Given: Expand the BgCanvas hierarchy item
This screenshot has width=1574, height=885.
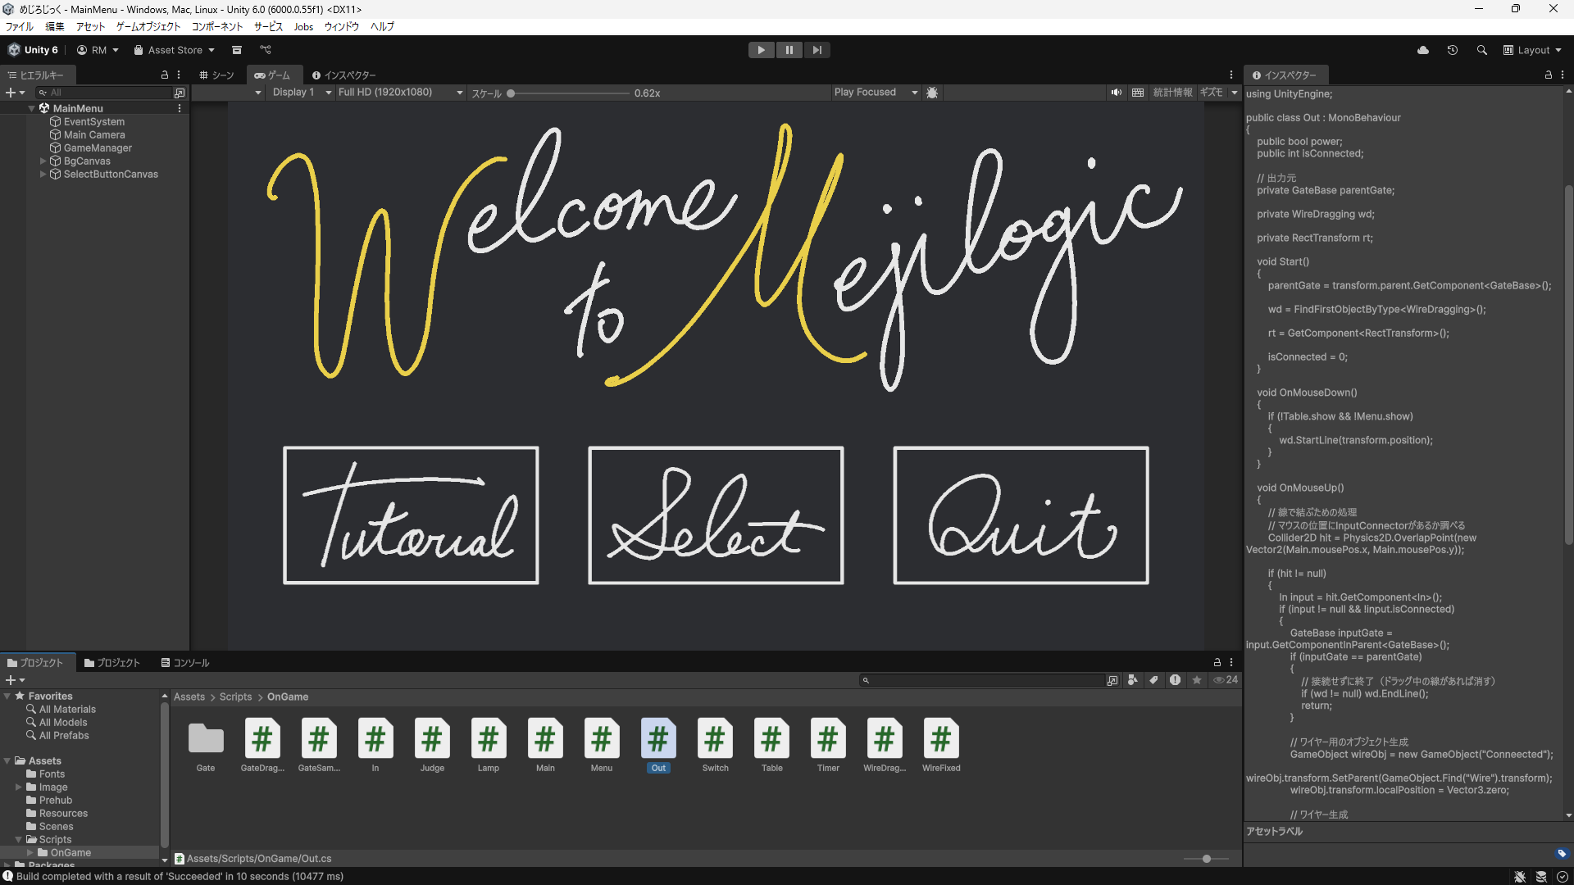Looking at the screenshot, I should [43, 161].
